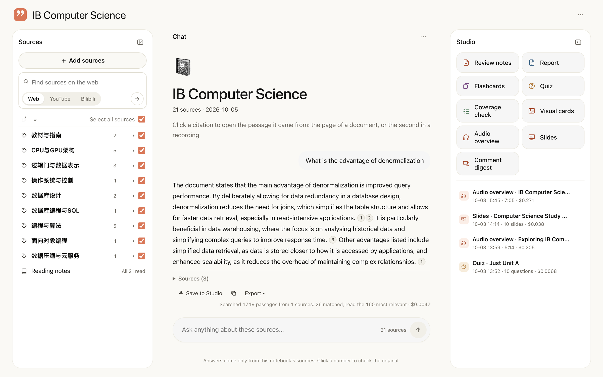Open the Comment digest tool
Image resolution: width=603 pixels, height=377 pixels.
487,164
